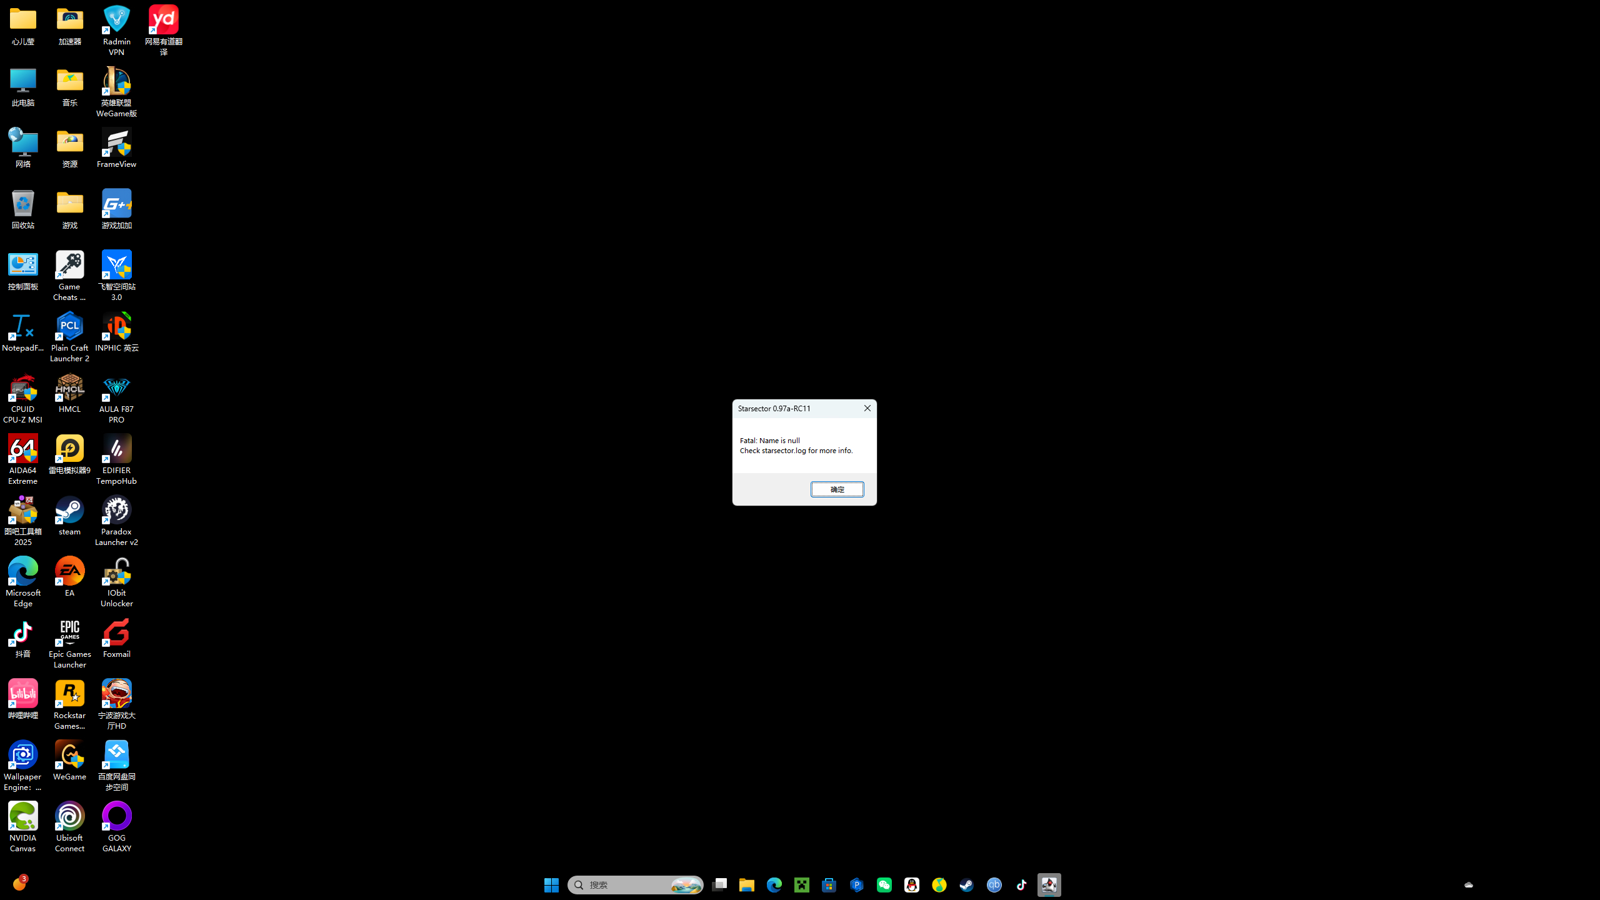
Task: Open AIDA64 Extreme from the desktop
Action: point(22,448)
